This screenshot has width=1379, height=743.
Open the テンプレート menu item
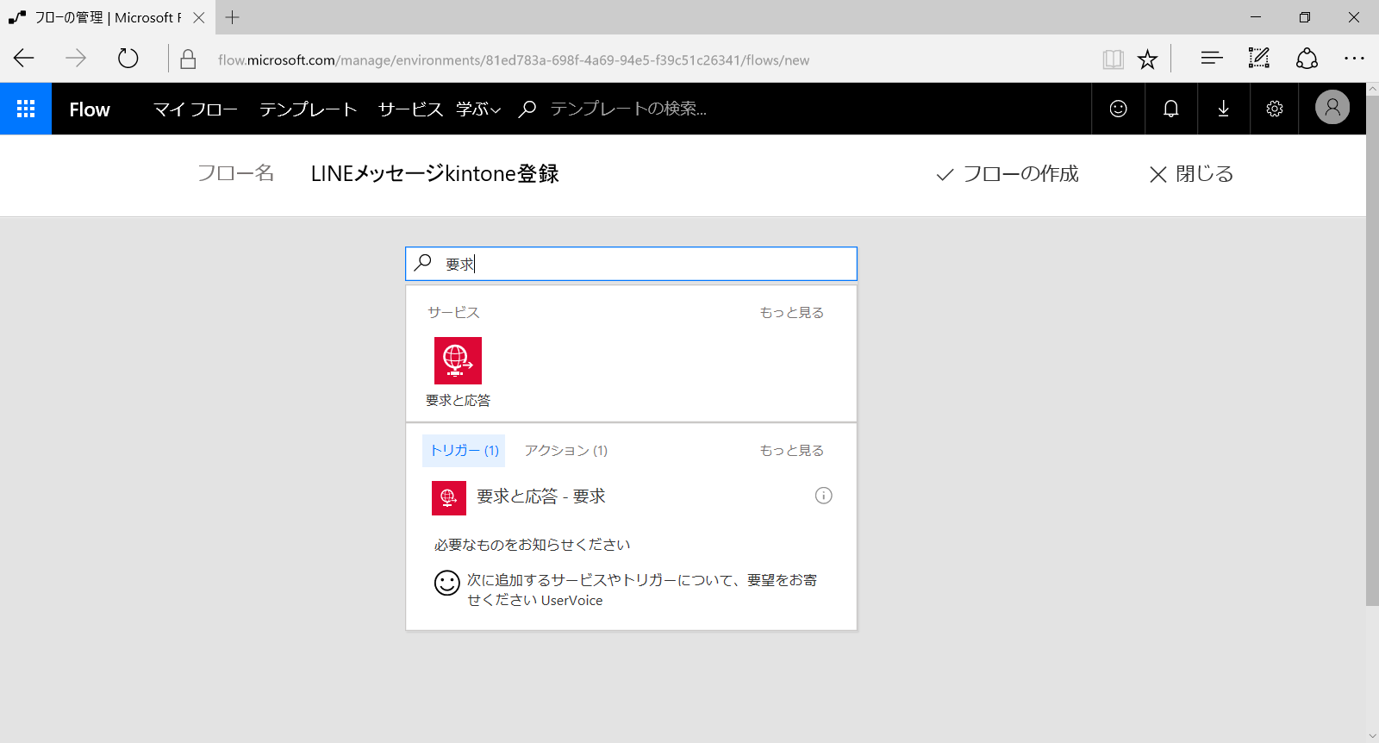pos(308,109)
